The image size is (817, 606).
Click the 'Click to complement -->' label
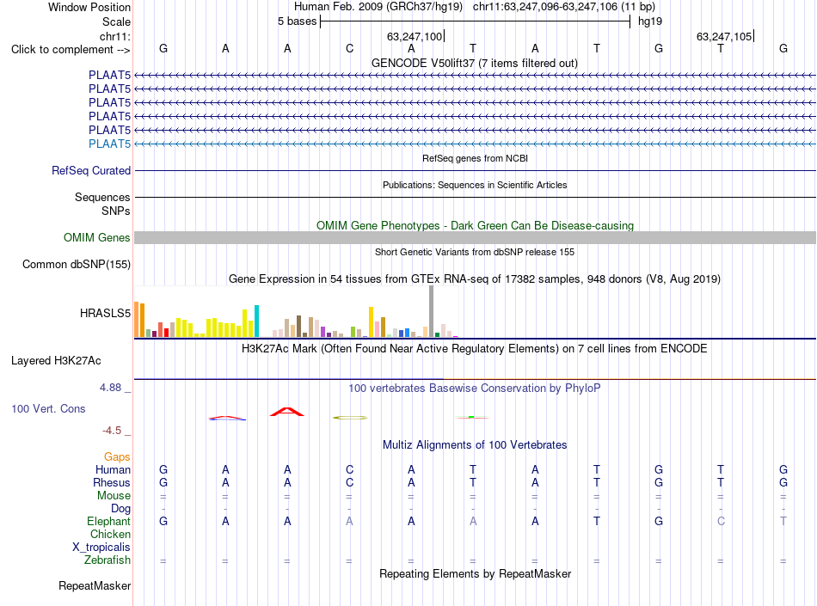click(71, 50)
